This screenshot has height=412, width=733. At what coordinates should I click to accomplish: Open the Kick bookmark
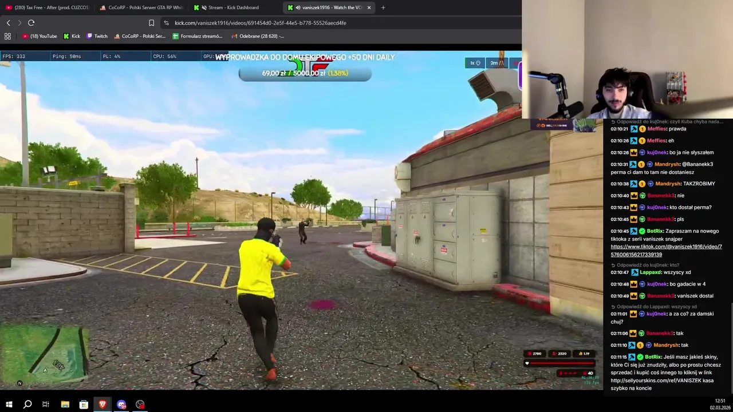[72, 36]
